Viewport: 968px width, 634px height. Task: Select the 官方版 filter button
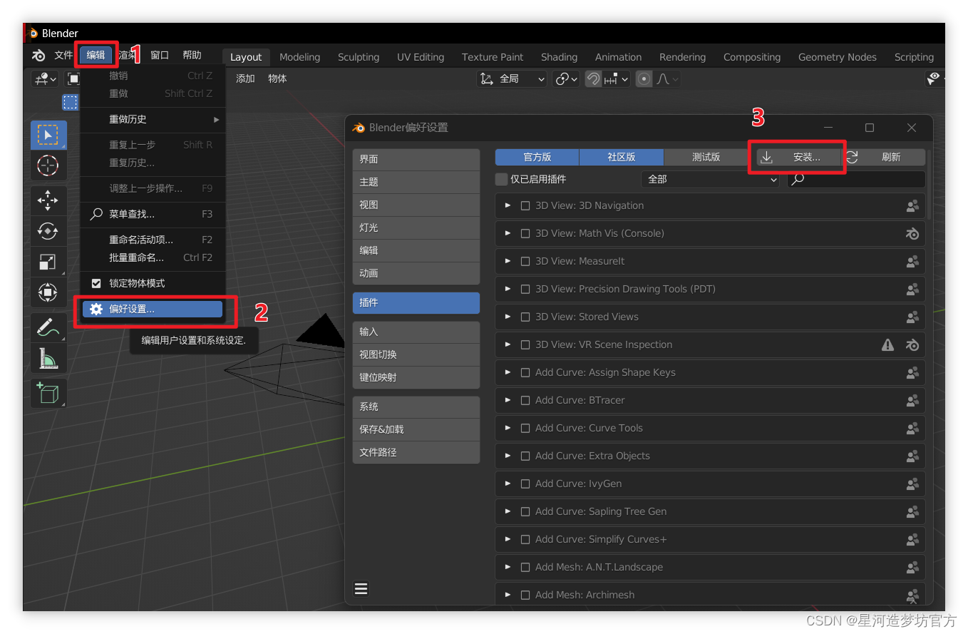coord(537,157)
